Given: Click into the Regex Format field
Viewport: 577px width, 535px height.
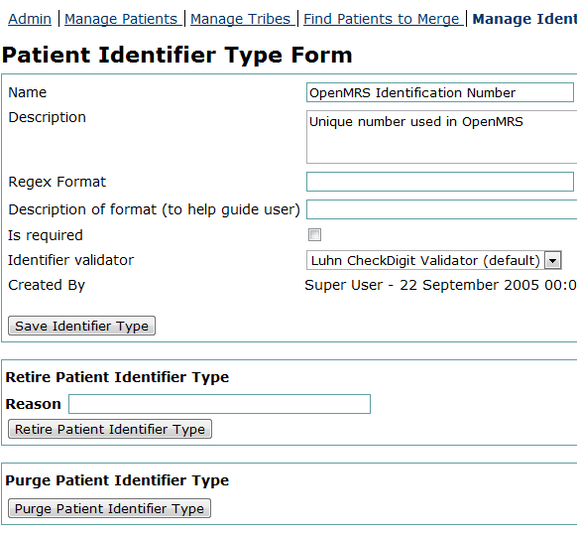Looking at the screenshot, I should click(x=440, y=182).
